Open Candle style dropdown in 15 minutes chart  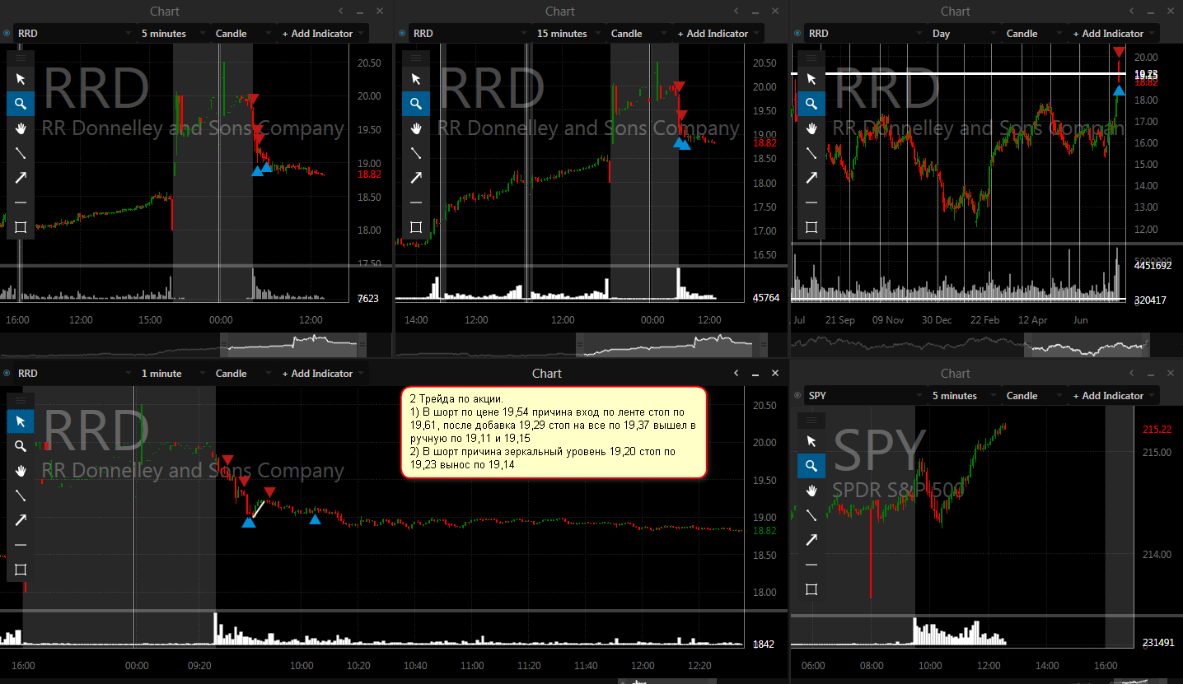click(638, 34)
